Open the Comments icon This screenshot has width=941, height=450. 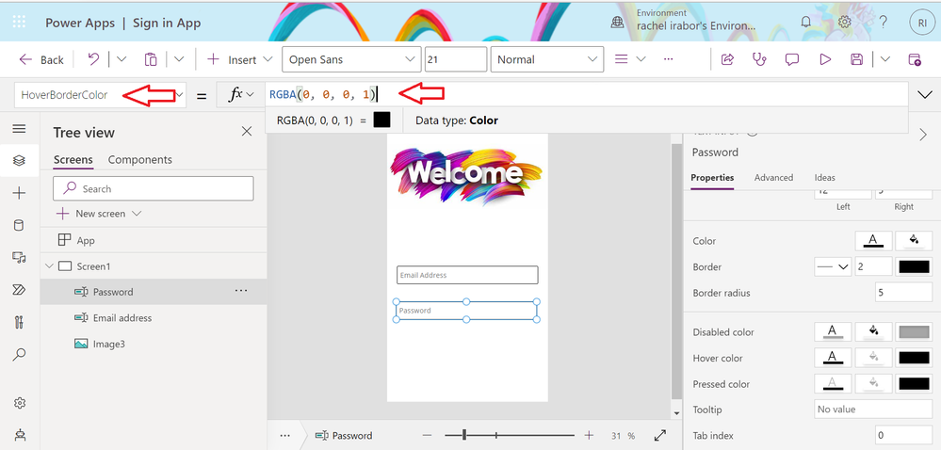792,59
